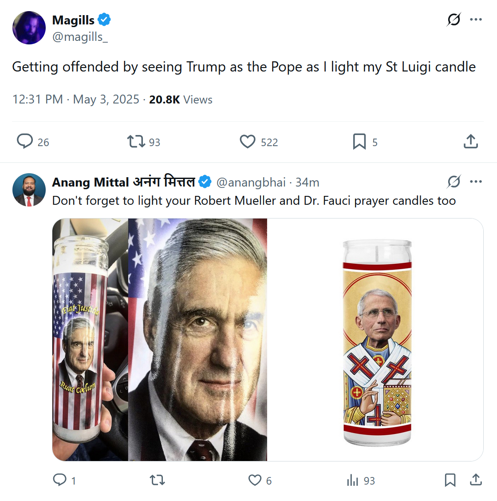Reply to the Magills post
The width and height of the screenshot is (497, 501).
[x=25, y=142]
